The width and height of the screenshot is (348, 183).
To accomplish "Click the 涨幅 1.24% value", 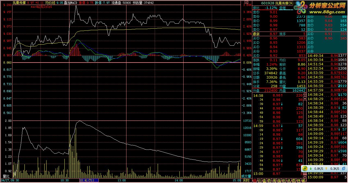I will click(272, 65).
